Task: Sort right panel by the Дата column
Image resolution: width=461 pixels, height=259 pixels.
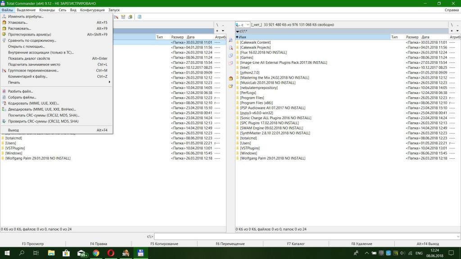Action: click(x=434, y=37)
